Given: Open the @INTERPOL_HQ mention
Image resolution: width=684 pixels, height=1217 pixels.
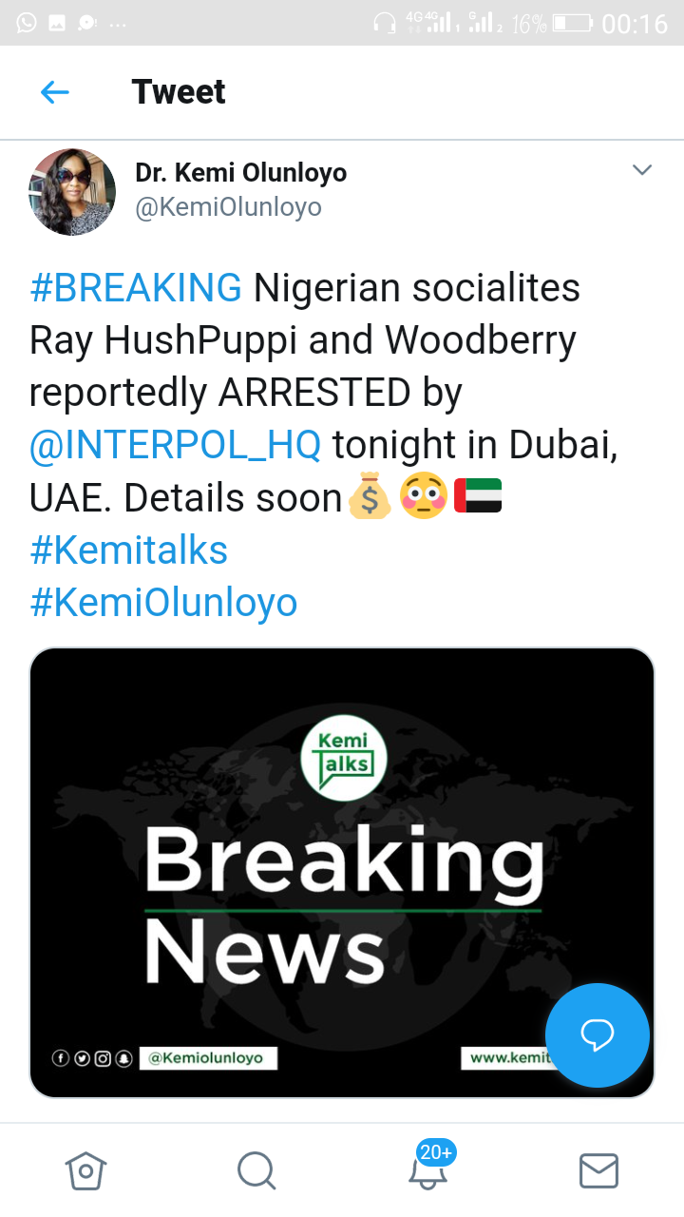Looking at the screenshot, I should (x=175, y=445).
